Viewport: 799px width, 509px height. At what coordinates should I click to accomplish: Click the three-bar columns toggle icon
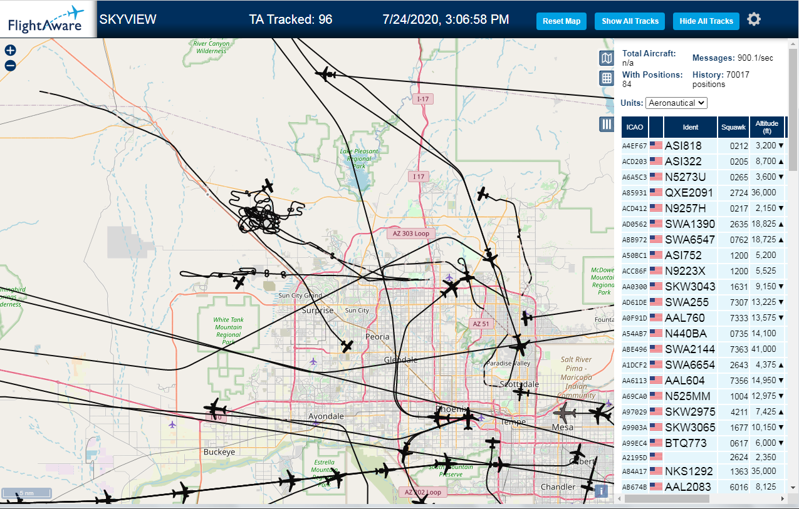pos(606,124)
